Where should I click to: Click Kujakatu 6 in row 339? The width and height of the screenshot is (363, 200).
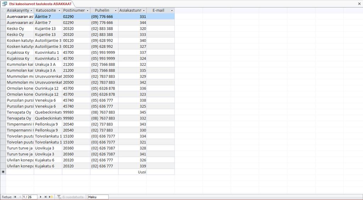click(48, 166)
